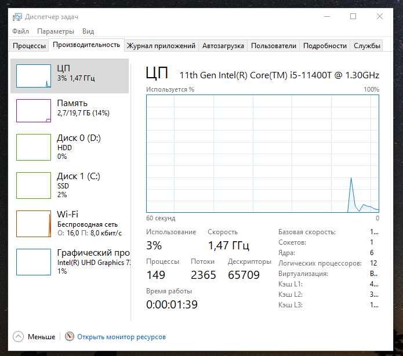The image size is (403, 356).
Task: Click the 16,0 П: 8,0 кбит/с network rate
Action: coord(95,233)
